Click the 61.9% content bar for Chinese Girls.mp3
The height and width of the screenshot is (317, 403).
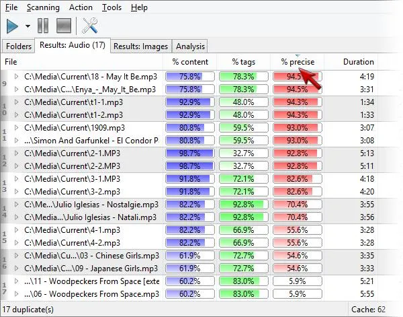tap(190, 256)
